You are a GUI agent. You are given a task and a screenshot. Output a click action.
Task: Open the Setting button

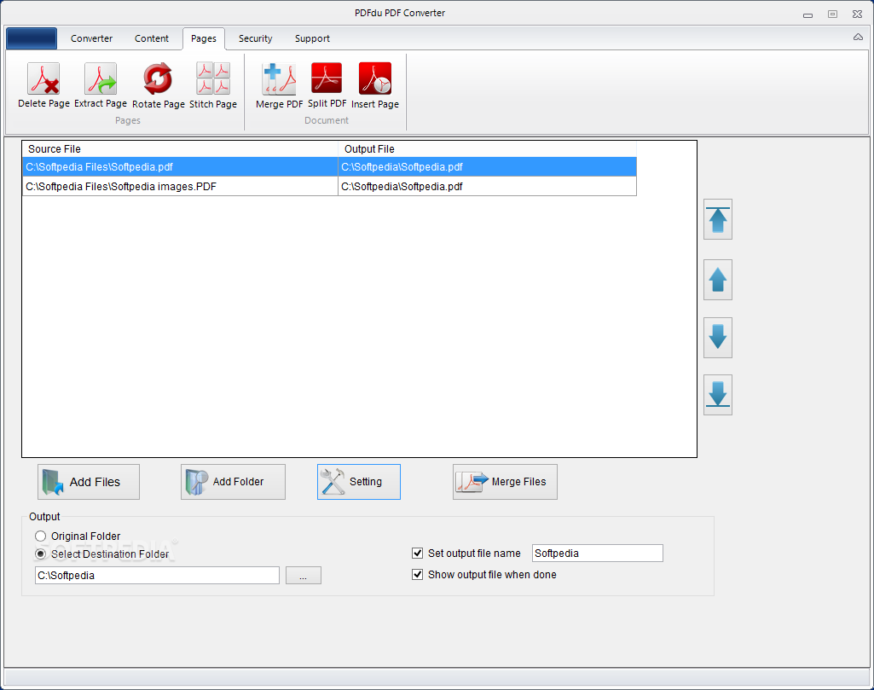coord(359,482)
